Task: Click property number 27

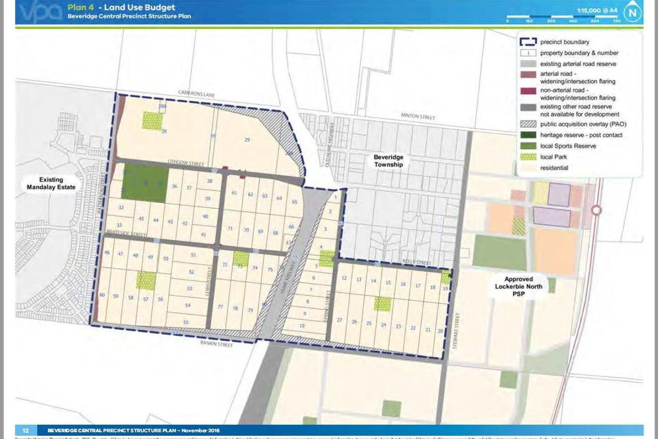Action: click(340, 320)
